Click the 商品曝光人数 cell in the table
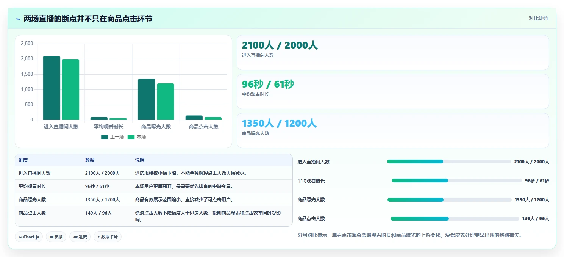 tap(32, 199)
